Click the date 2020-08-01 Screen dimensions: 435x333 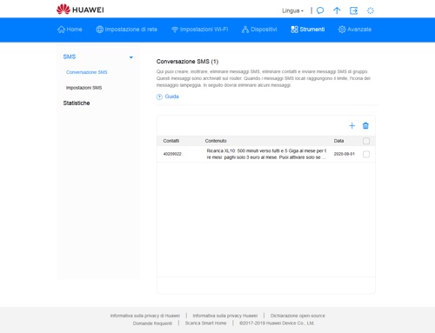coord(344,154)
